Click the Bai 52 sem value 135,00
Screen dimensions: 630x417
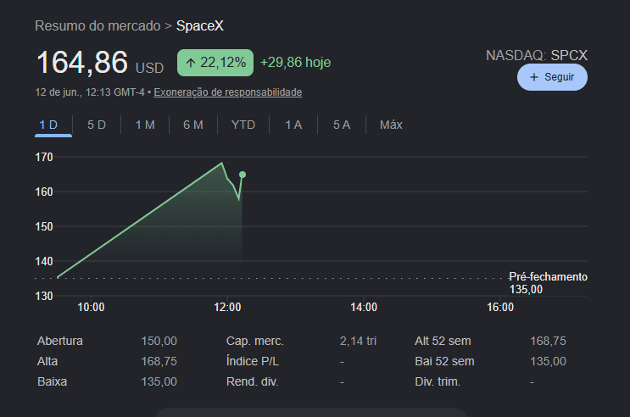pyautogui.click(x=548, y=362)
